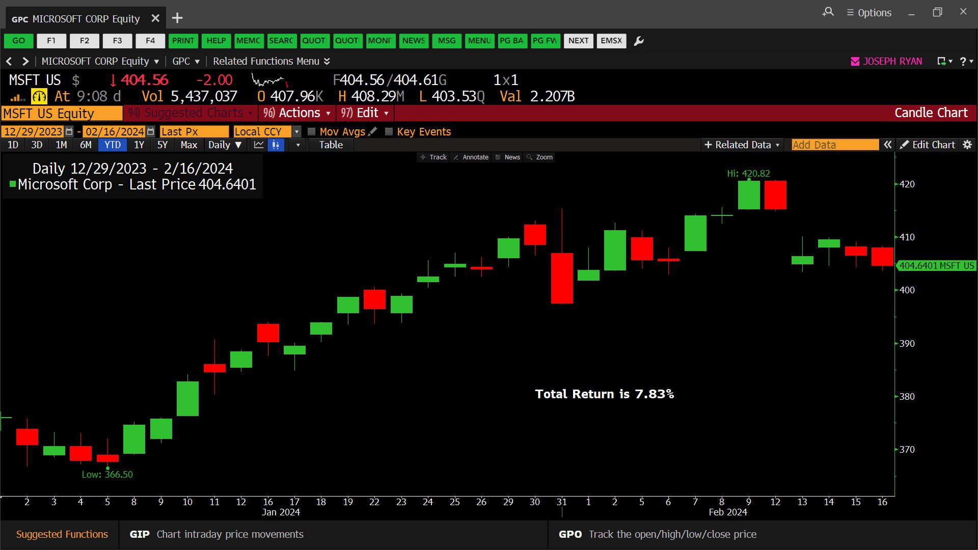The image size is (978, 550).
Task: Open the start date calendar picker
Action: [x=69, y=131]
